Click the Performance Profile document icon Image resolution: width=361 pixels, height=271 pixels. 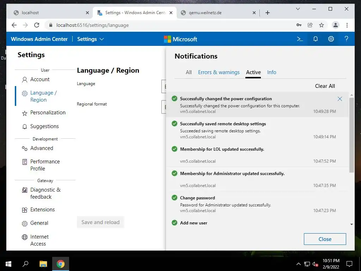click(x=24, y=162)
